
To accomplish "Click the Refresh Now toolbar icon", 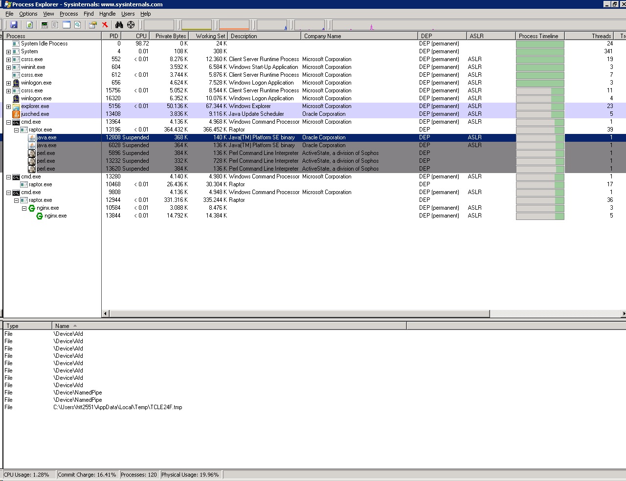I will (x=29, y=24).
